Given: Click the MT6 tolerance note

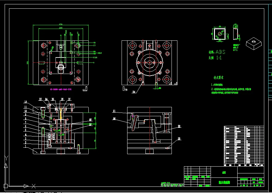Looking at the screenshot, I should pos(235,50).
